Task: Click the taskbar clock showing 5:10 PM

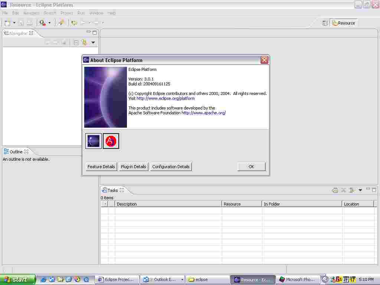Action: (366, 280)
